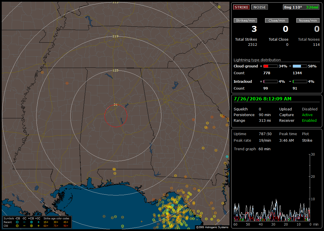Click the Old +CG yellow circle-plus symbol

[x=31, y=226]
